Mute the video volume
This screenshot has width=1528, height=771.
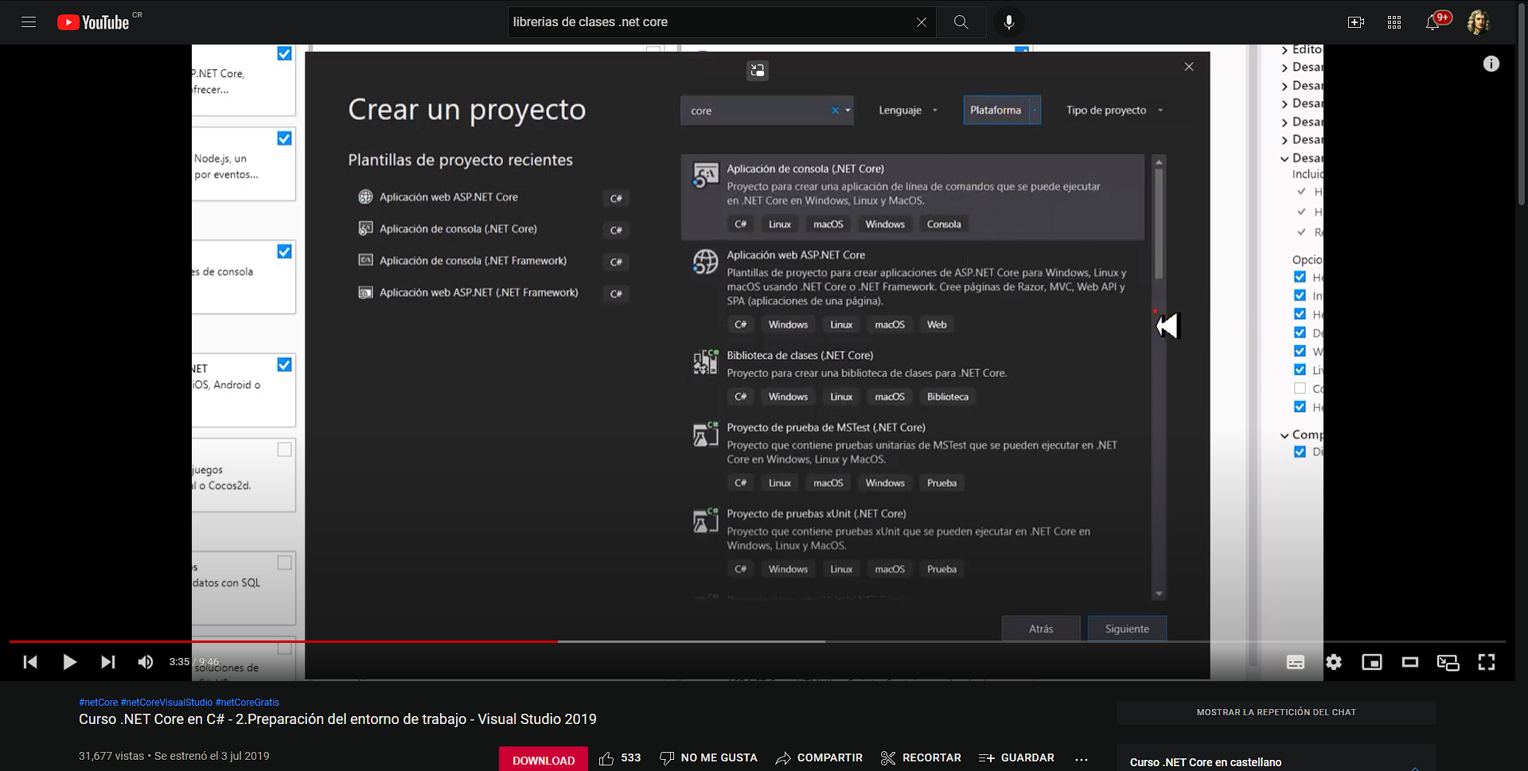coord(146,662)
